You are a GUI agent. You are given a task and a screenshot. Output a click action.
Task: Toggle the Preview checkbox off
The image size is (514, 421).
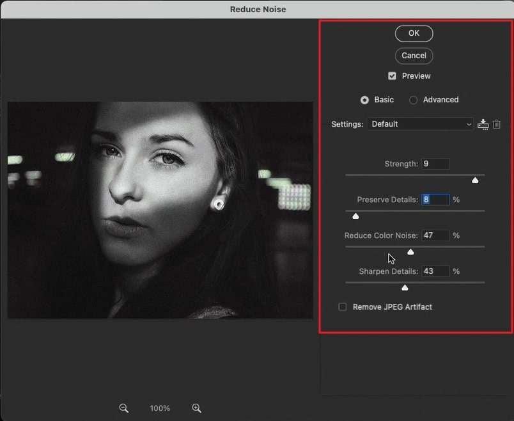coord(392,75)
